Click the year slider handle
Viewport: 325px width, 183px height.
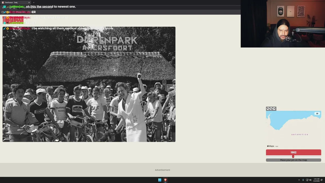[x=293, y=157]
